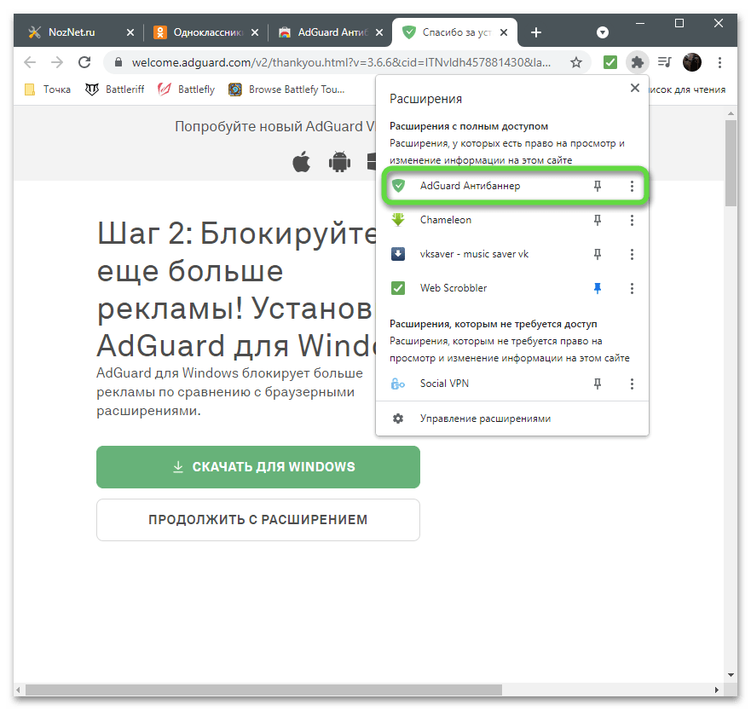Click the horizontal scrollbar thumb
The width and height of the screenshot is (751, 710).
263,690
